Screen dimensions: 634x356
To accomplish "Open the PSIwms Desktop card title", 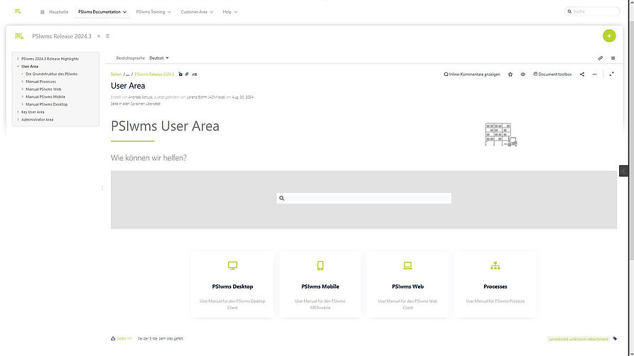I will point(232,287).
